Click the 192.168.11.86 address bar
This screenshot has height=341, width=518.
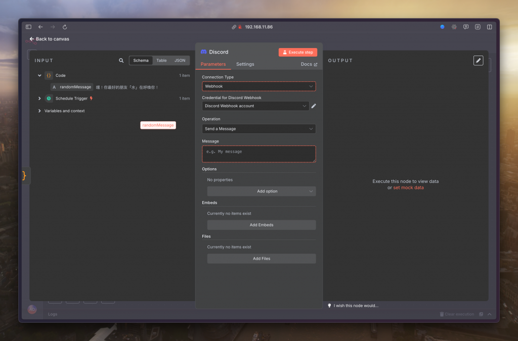click(x=258, y=27)
